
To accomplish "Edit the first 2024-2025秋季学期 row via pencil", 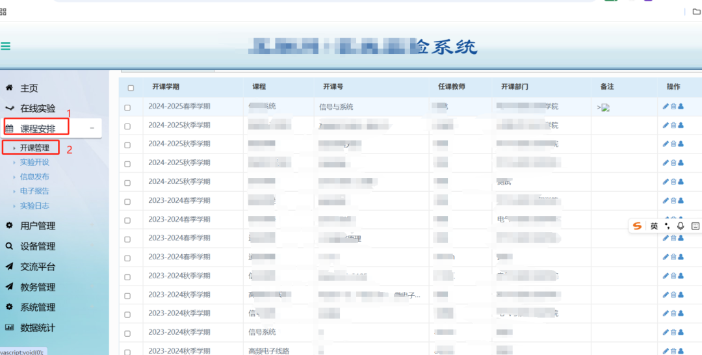I will pyautogui.click(x=666, y=125).
